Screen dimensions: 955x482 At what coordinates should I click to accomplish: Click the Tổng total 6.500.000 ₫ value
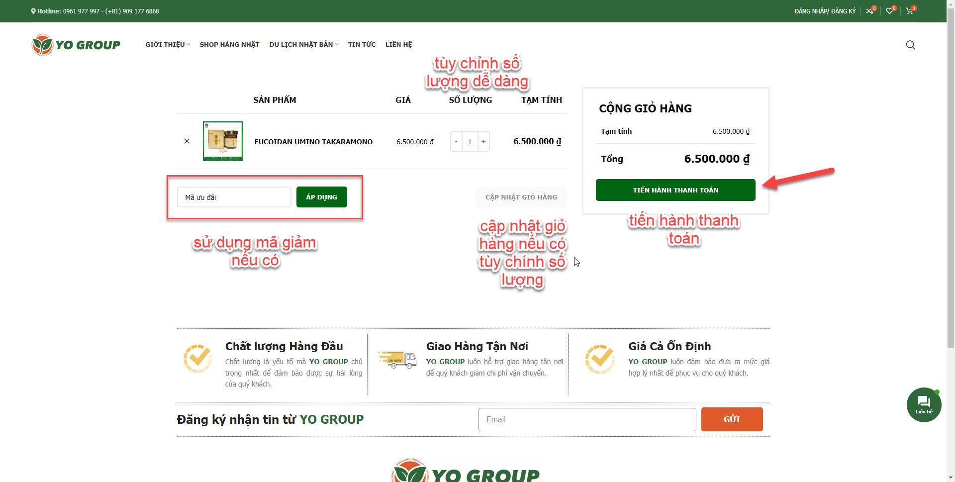(717, 159)
